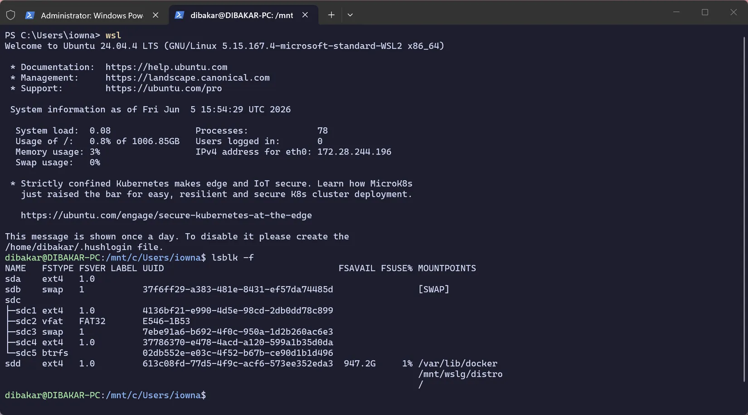Click the terminal vertical scrollbar

744,208
